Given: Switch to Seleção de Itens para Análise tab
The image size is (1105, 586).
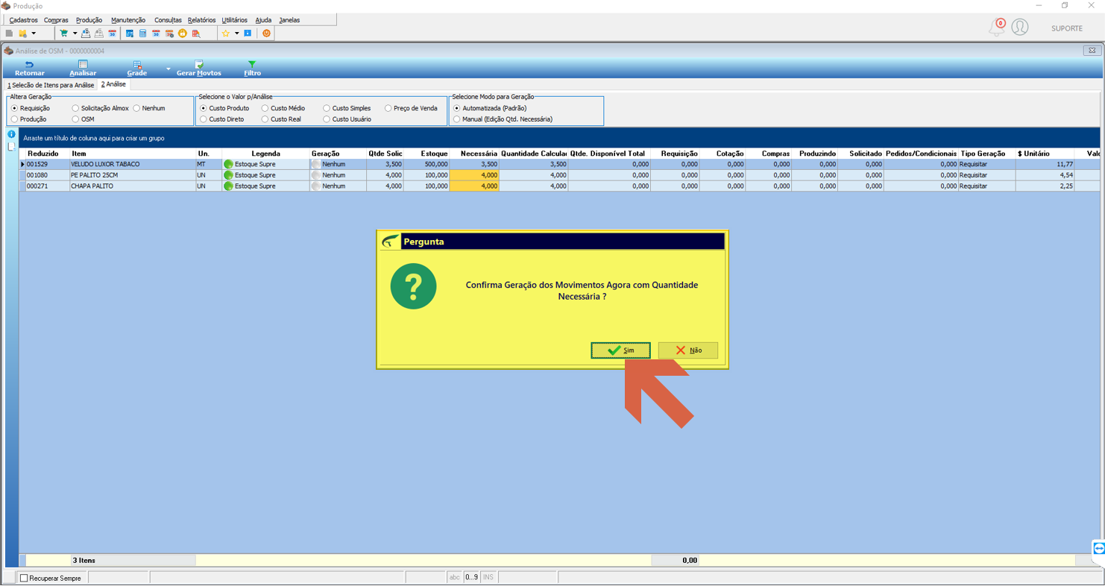Looking at the screenshot, I should click(x=51, y=85).
